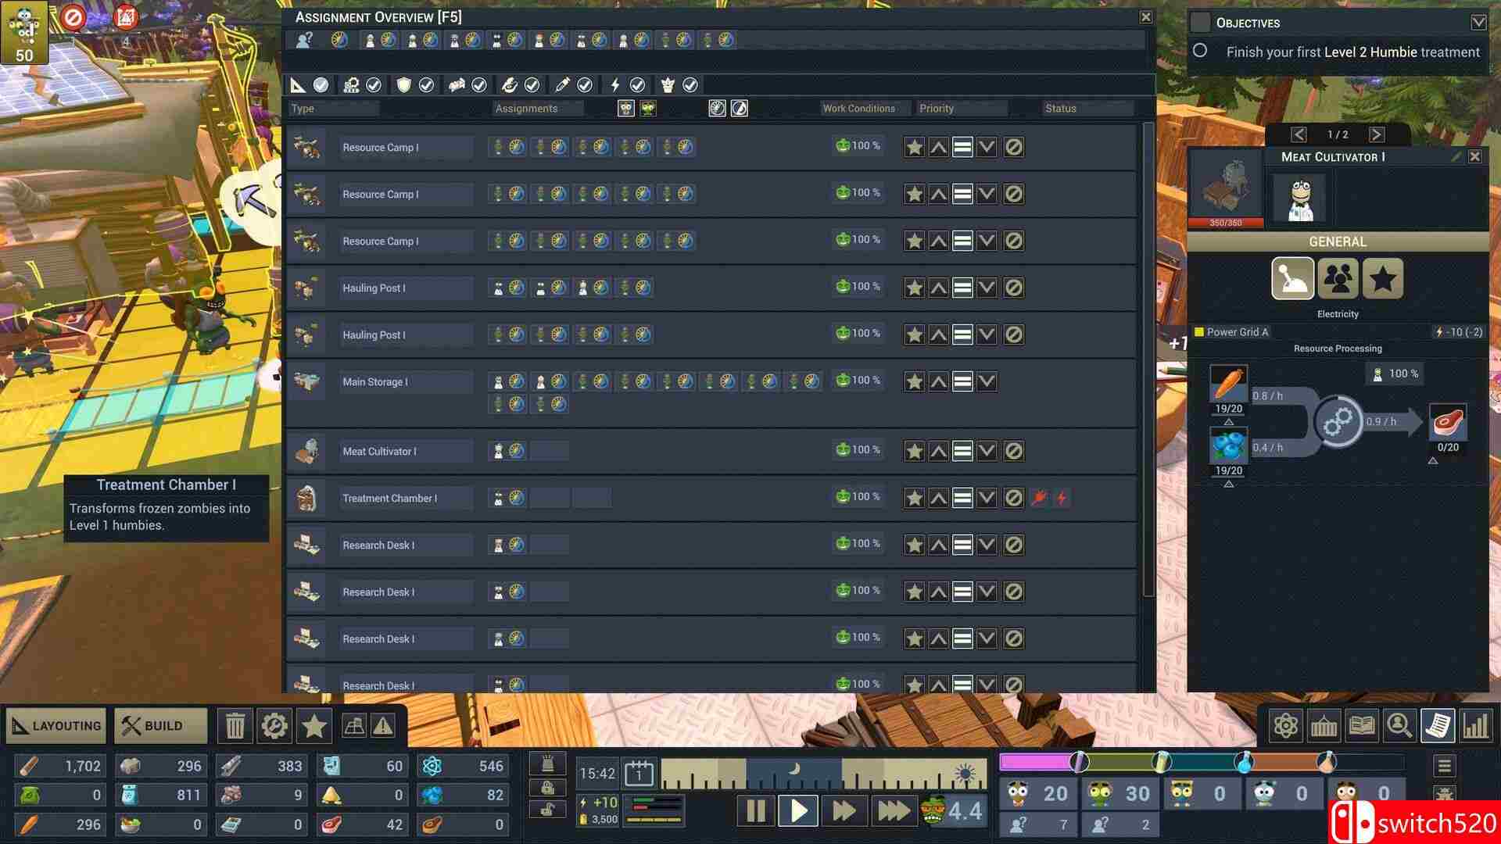This screenshot has height=844, width=1501.
Task: Open the research atom menu
Action: 1285,726
